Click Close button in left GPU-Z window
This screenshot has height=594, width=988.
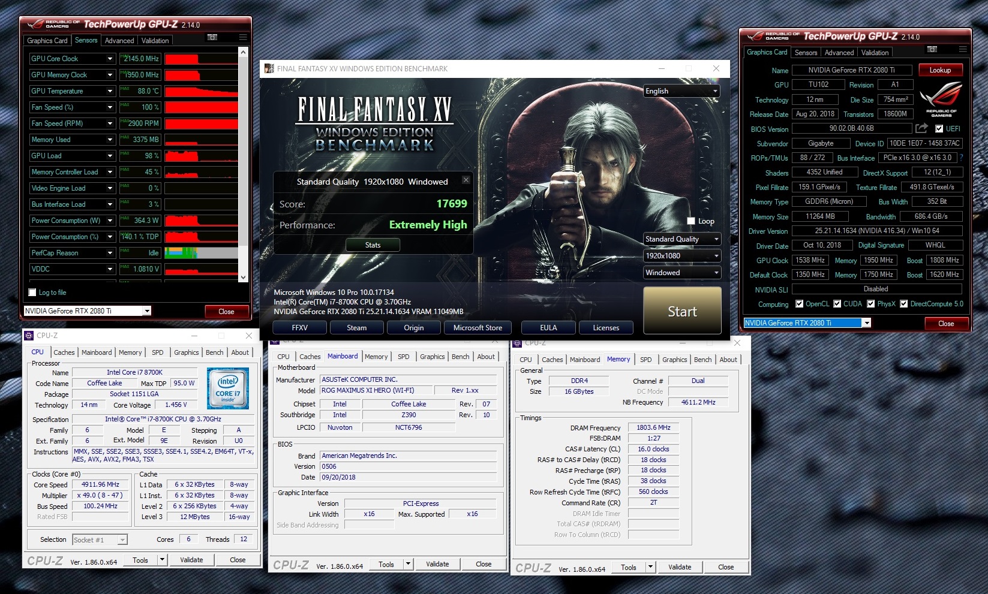click(x=226, y=312)
